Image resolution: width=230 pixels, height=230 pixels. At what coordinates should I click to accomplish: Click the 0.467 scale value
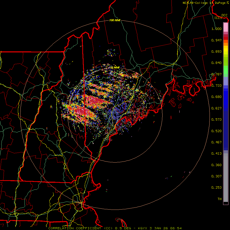(x=216, y=142)
